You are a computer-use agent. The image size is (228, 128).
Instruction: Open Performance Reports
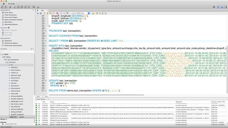click(11, 43)
